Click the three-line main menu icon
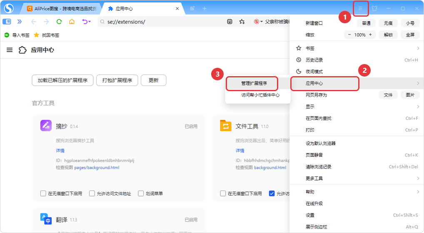 pyautogui.click(x=361, y=8)
